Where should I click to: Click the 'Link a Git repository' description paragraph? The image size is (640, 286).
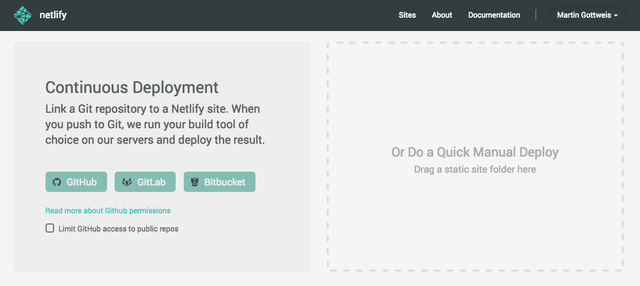tap(155, 125)
